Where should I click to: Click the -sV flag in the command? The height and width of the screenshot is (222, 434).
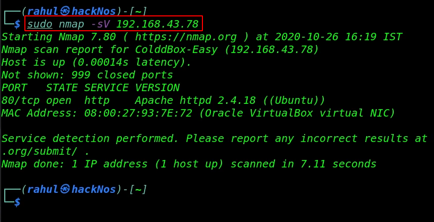pos(100,24)
